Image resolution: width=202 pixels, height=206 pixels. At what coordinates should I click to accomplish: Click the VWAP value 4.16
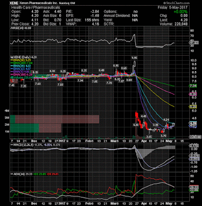96,24
